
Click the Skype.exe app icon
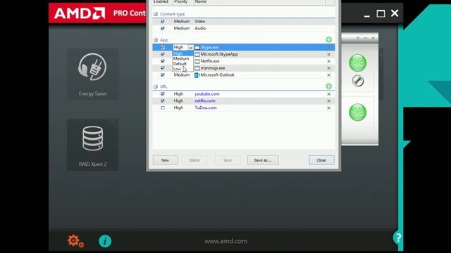[197, 47]
